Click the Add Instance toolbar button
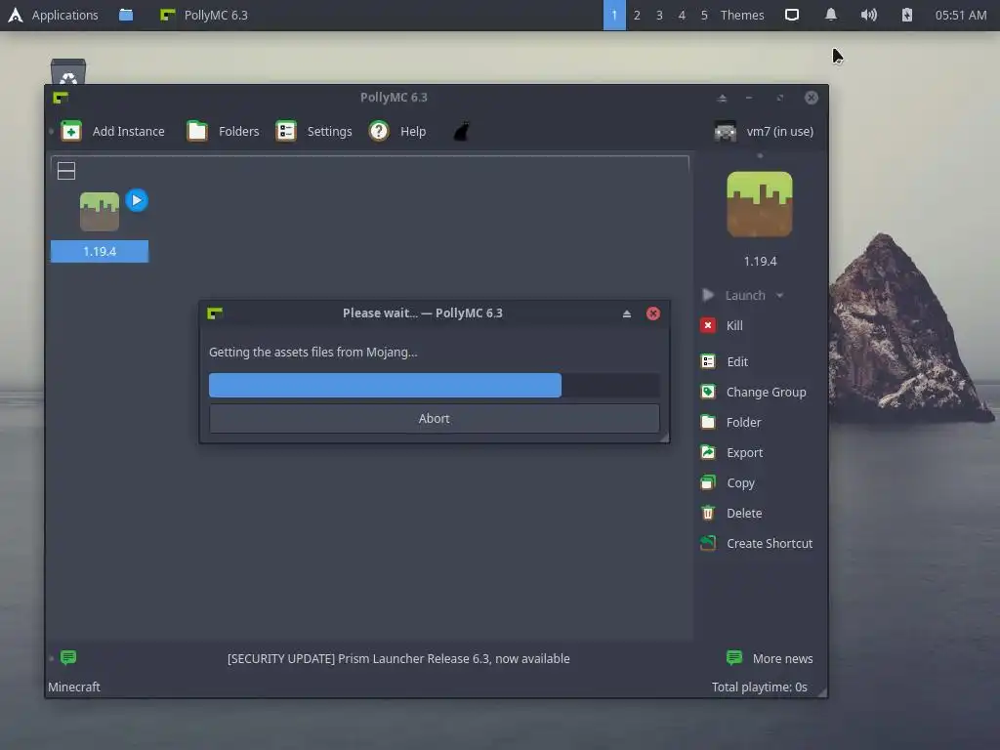The height and width of the screenshot is (750, 1000). coord(113,132)
